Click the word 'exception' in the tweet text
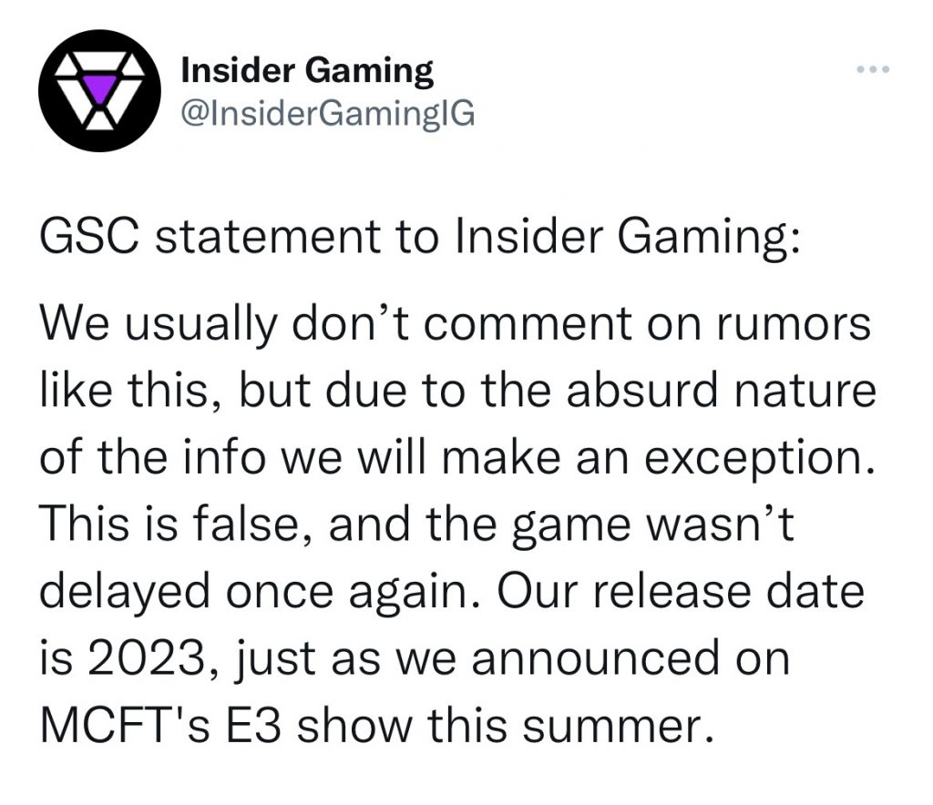Screen dimensions: 933x805 [x=754, y=458]
